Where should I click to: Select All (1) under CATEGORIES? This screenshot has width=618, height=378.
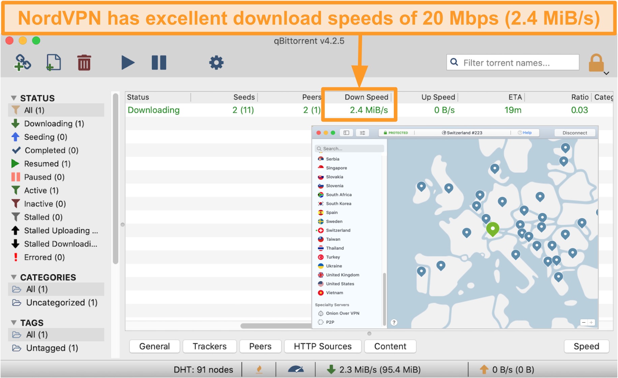pyautogui.click(x=56, y=289)
